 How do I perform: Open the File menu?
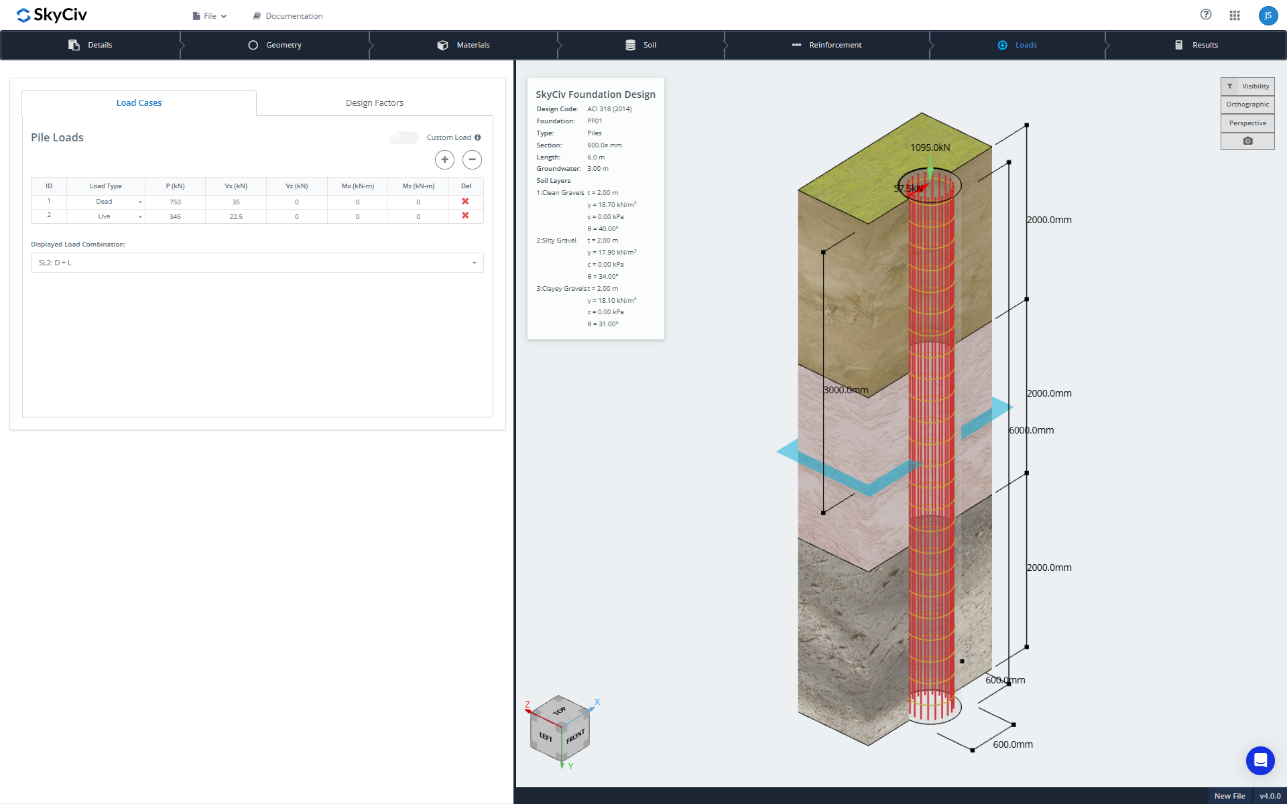(210, 16)
